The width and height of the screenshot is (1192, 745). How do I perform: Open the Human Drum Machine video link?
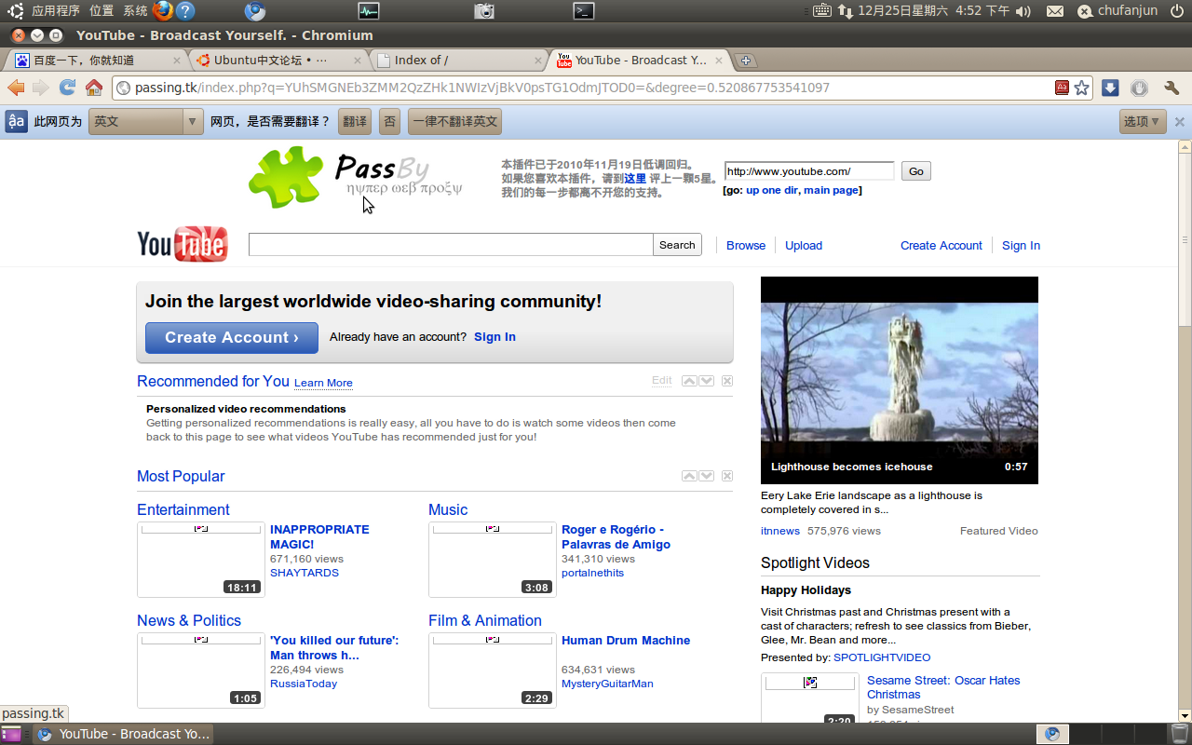(626, 641)
